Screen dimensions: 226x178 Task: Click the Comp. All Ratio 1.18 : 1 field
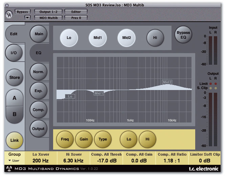click(x=172, y=158)
